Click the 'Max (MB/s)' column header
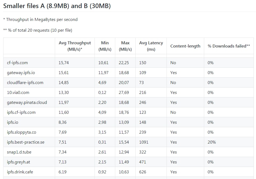 pyautogui.click(x=125, y=46)
